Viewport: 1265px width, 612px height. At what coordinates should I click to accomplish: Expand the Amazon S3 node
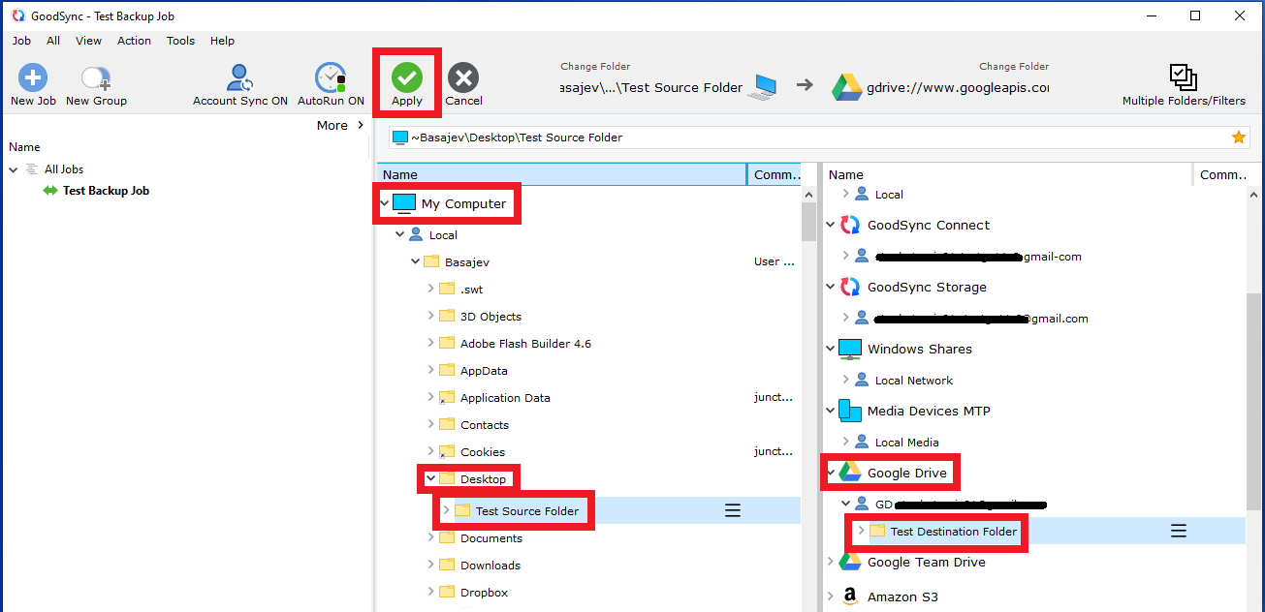[x=830, y=597]
